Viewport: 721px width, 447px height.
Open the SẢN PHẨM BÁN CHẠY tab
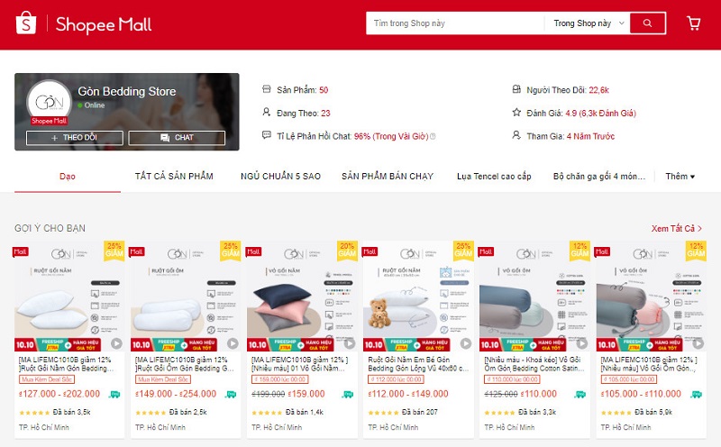388,176
